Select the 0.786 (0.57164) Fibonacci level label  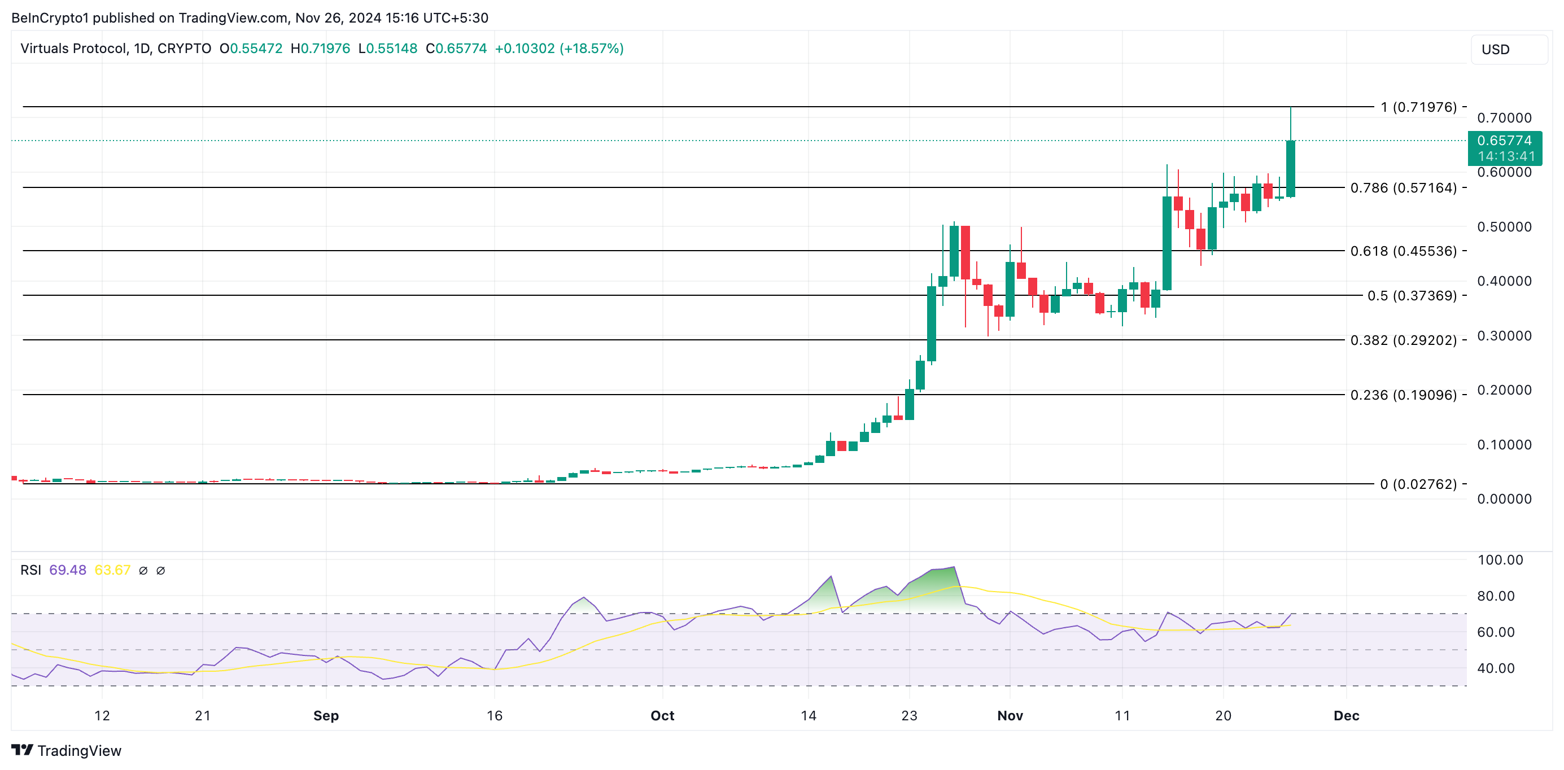pos(1403,187)
